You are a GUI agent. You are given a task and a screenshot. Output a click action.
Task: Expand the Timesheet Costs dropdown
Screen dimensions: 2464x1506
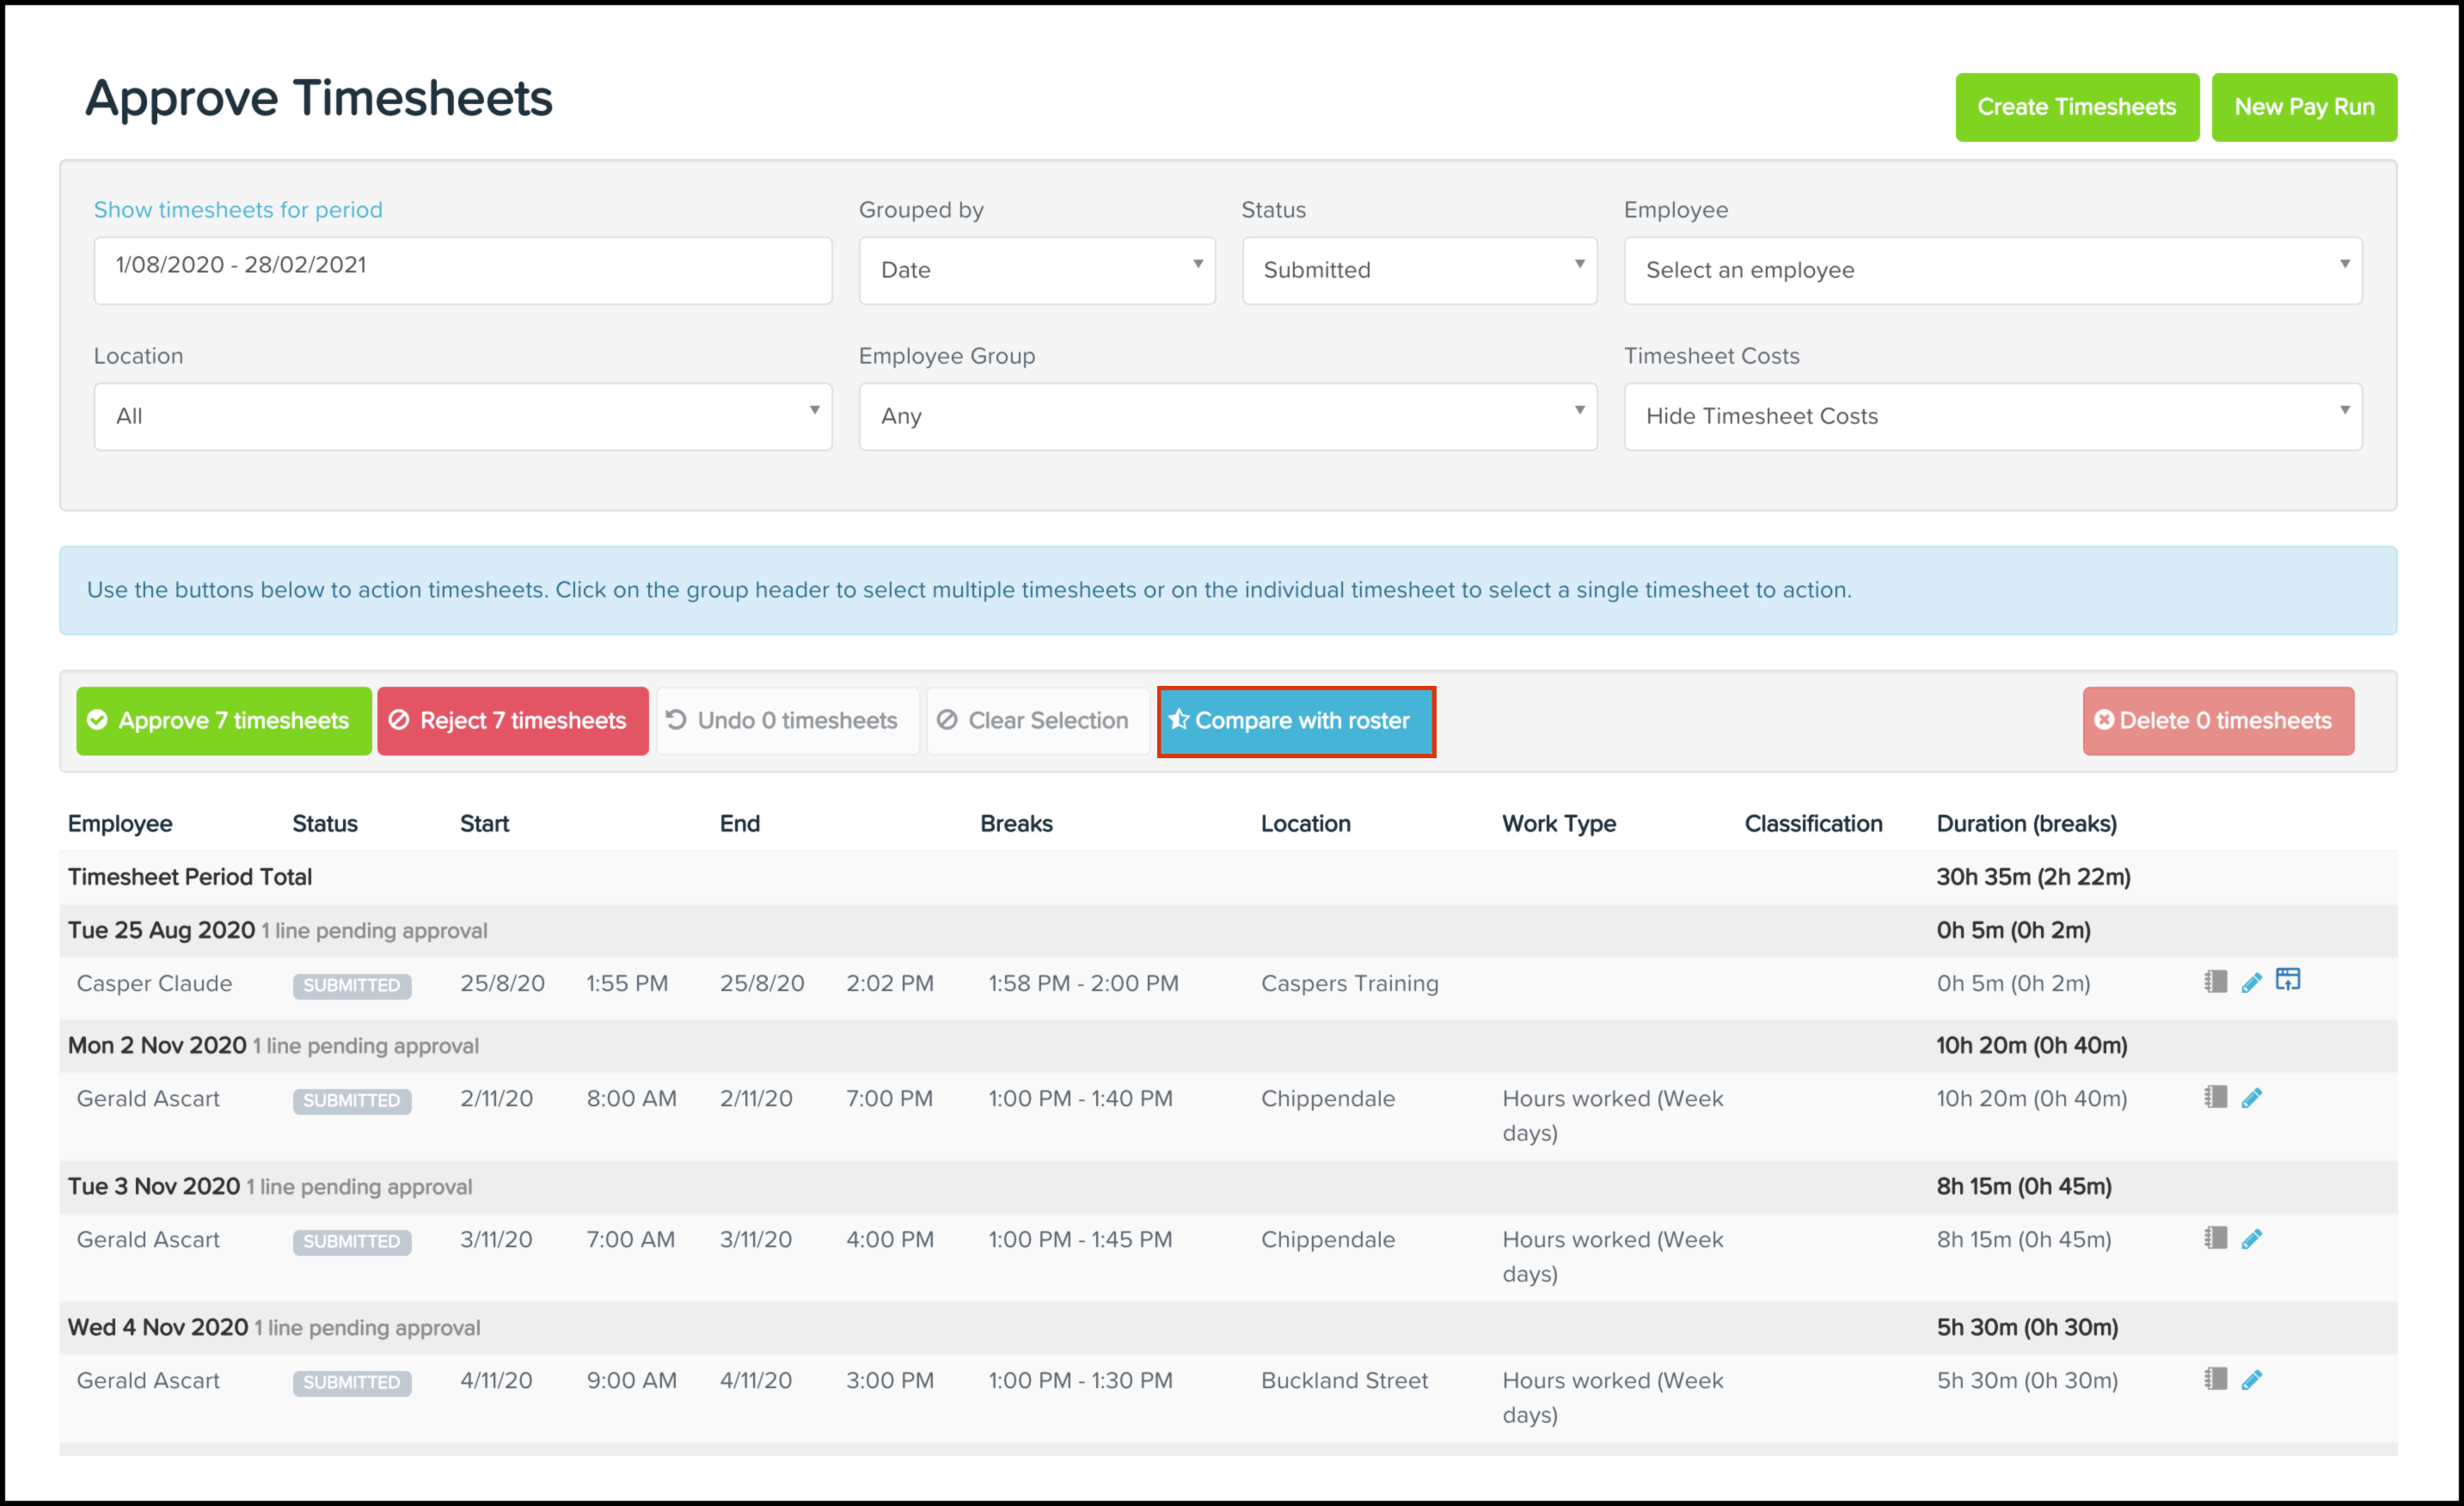[x=1992, y=416]
